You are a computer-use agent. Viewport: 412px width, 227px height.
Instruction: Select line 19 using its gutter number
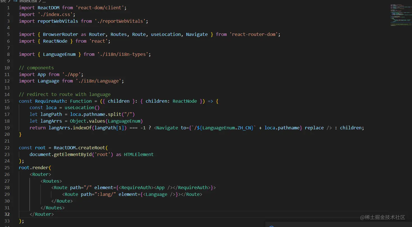tap(7, 128)
